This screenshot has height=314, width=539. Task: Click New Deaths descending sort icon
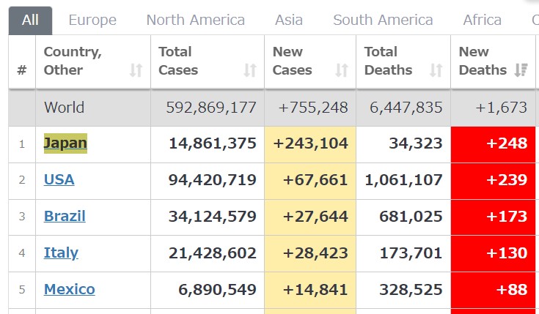pyautogui.click(x=521, y=70)
